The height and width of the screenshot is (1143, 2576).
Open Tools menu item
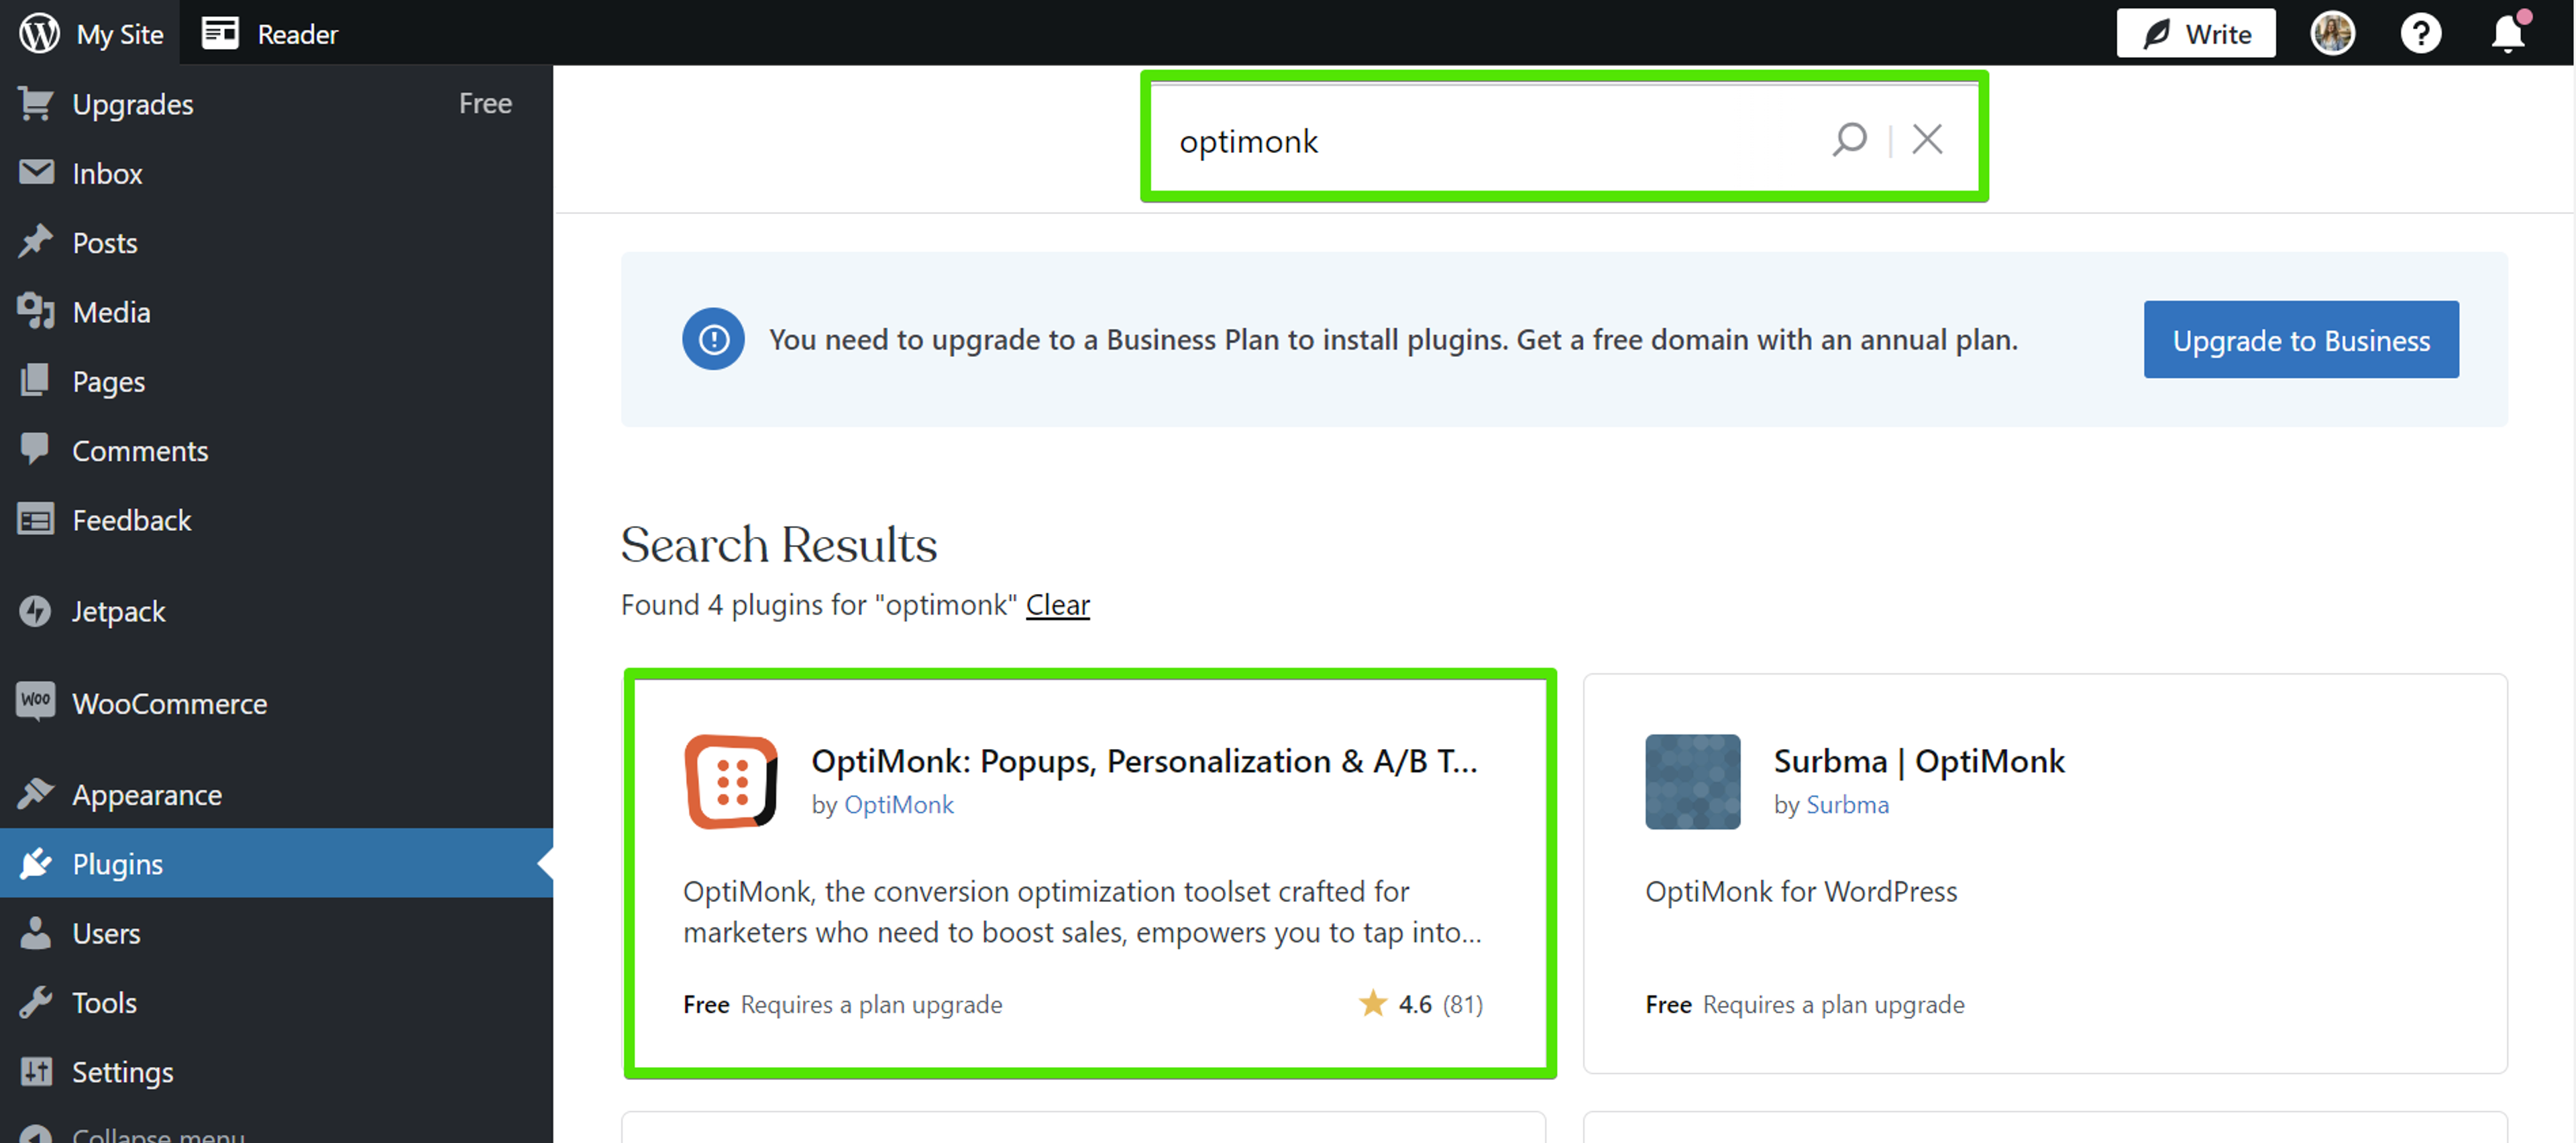[276, 1002]
